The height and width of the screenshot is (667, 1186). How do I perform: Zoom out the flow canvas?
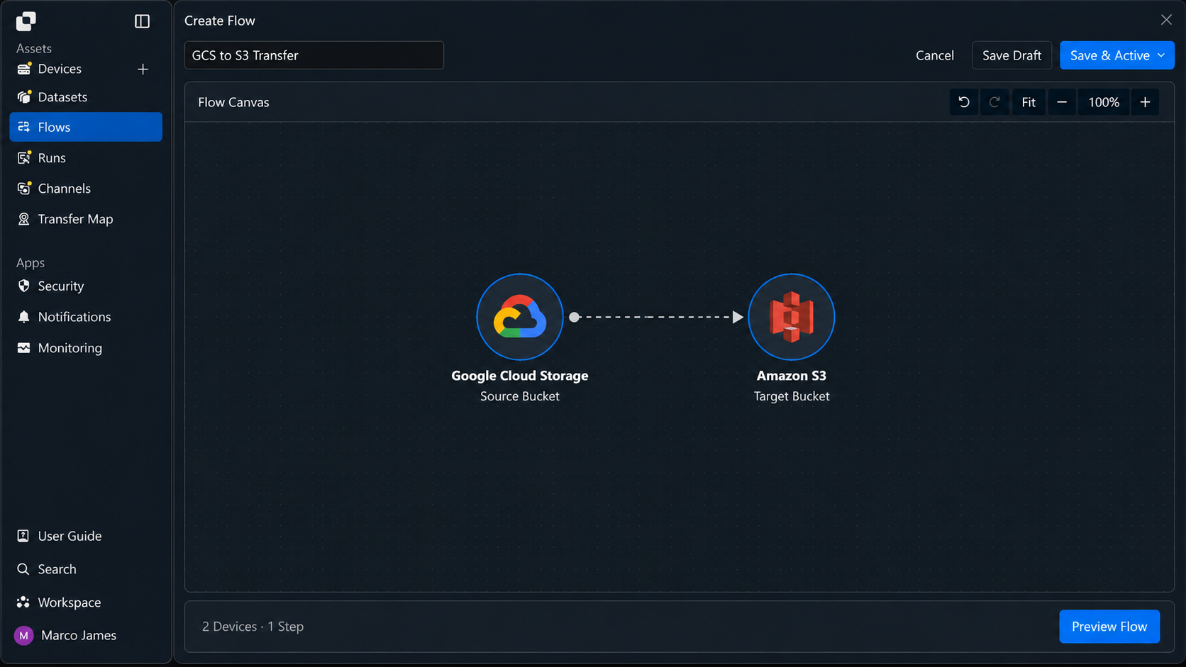1062,102
